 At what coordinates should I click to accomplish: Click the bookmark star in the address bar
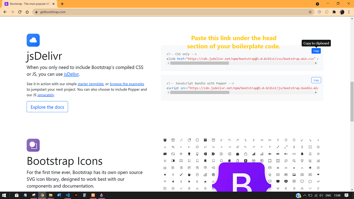click(x=310, y=11)
